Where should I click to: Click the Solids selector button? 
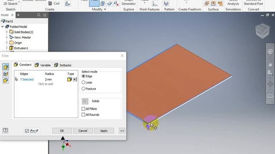coord(85,101)
